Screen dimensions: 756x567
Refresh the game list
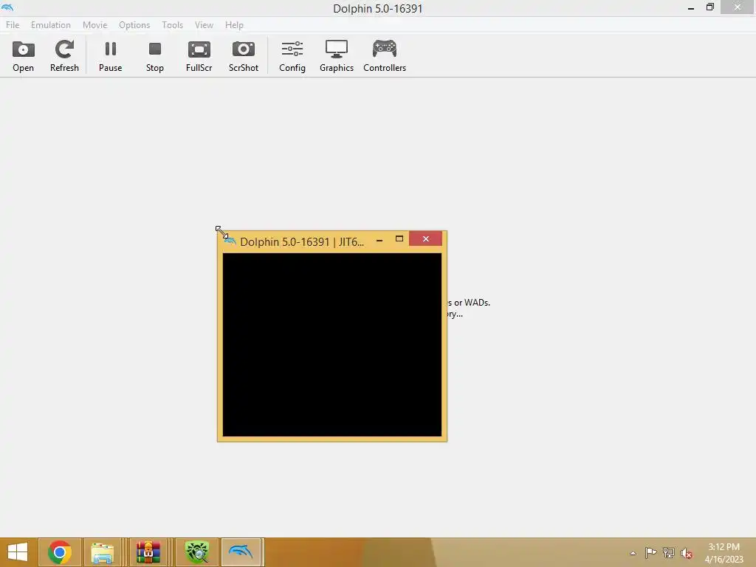[x=64, y=56]
